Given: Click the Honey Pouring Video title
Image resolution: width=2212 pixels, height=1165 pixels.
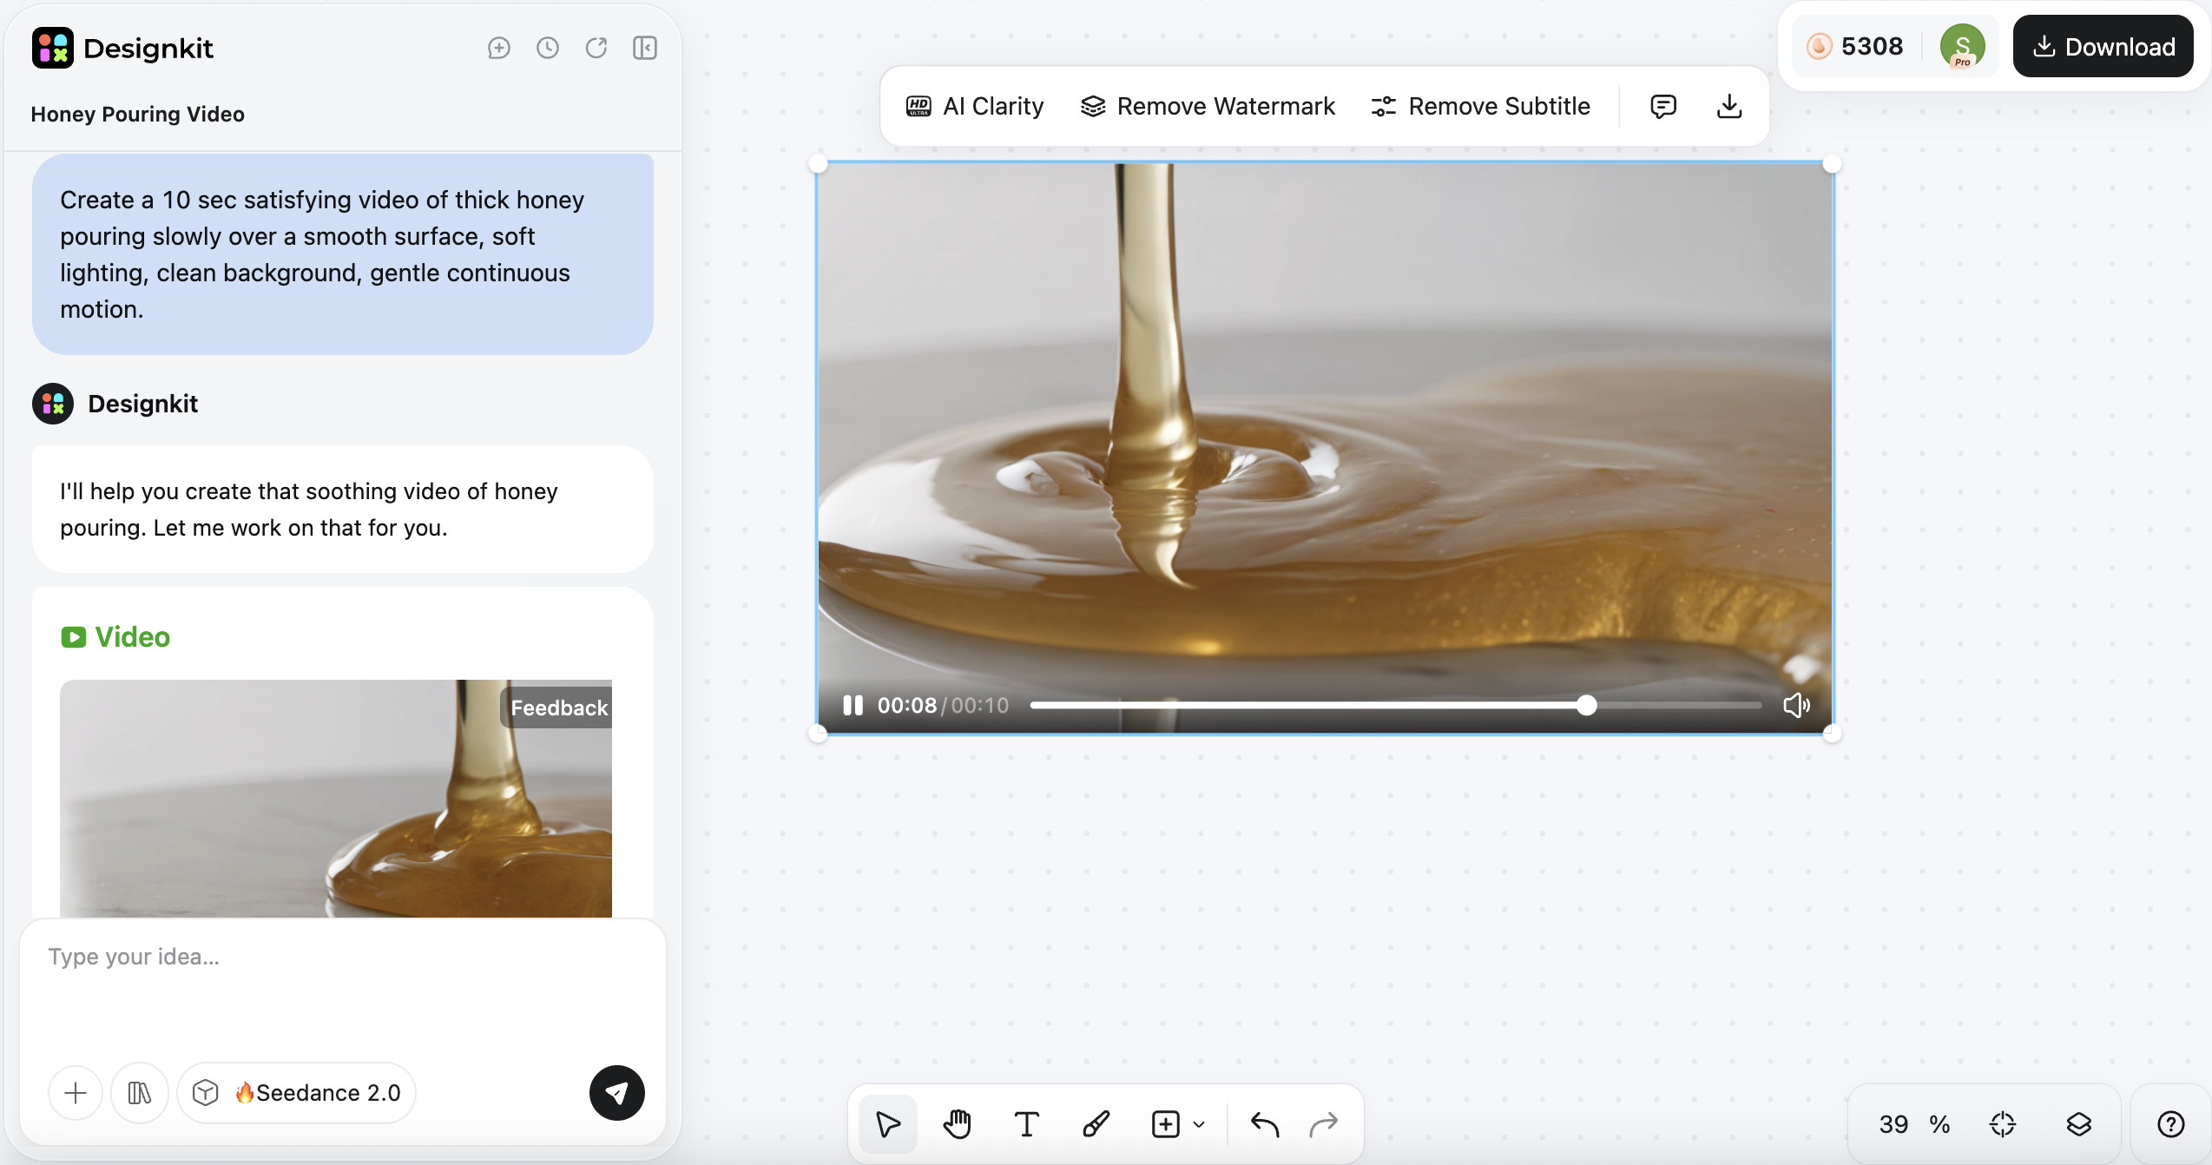Looking at the screenshot, I should (x=137, y=114).
